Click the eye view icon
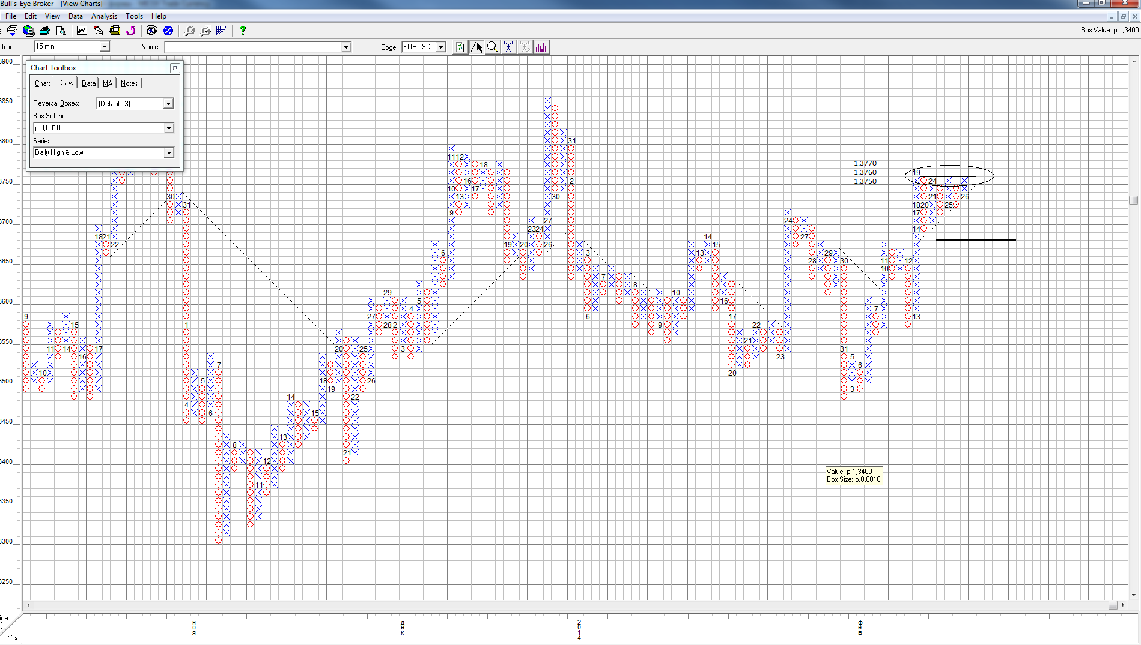 [x=151, y=31]
